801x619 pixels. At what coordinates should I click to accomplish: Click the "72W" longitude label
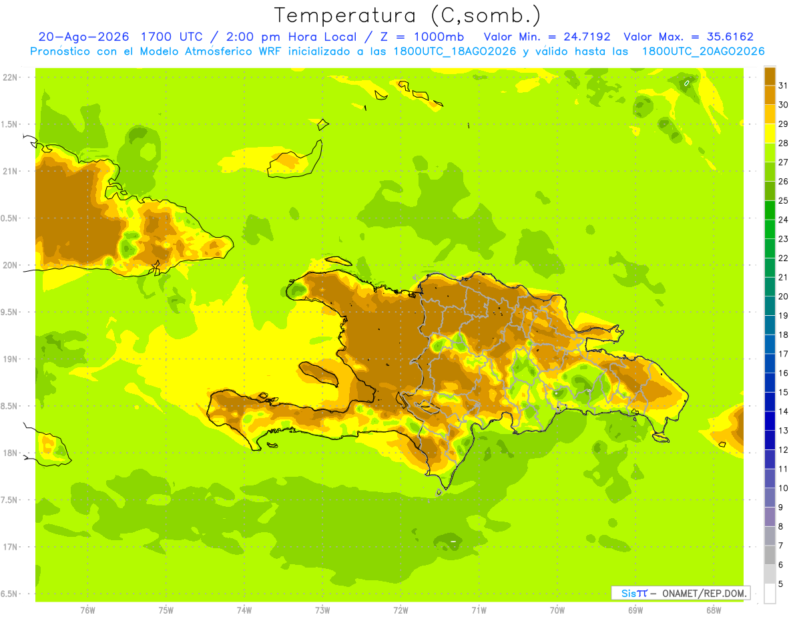click(x=400, y=610)
